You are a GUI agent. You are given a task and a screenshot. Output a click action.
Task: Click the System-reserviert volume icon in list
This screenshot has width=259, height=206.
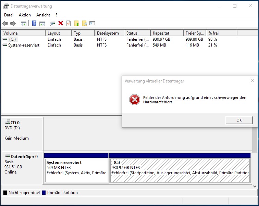pyautogui.click(x=5, y=45)
